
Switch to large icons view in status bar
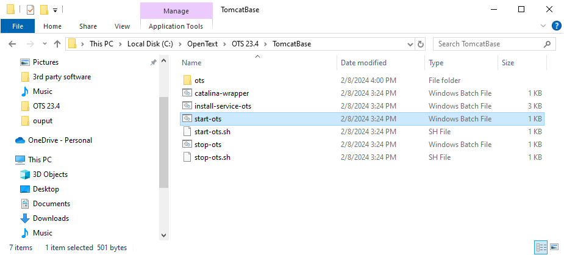554,247
